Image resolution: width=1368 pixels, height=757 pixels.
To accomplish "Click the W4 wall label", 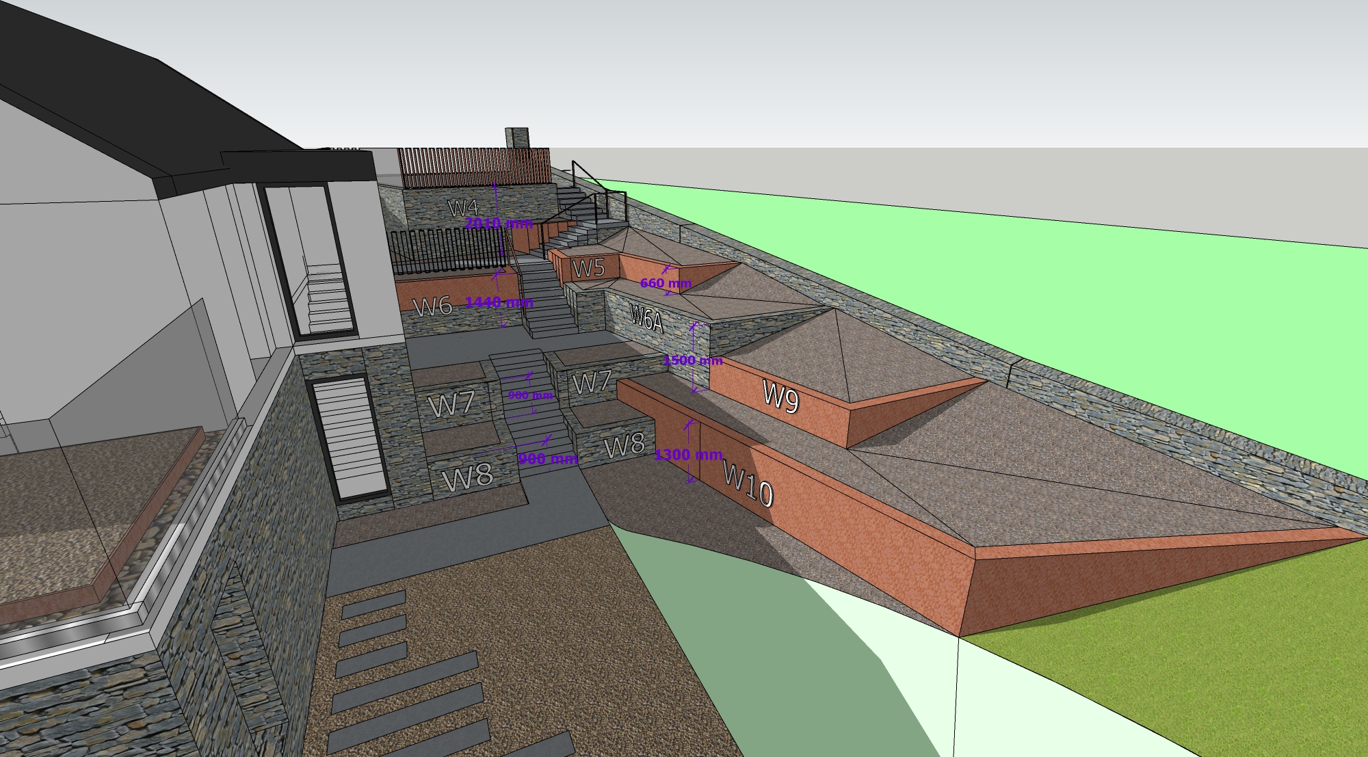I will [462, 207].
